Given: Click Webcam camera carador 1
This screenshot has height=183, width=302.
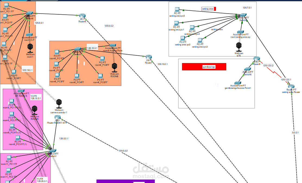Looking at the screenshot, I should click(59, 104).
